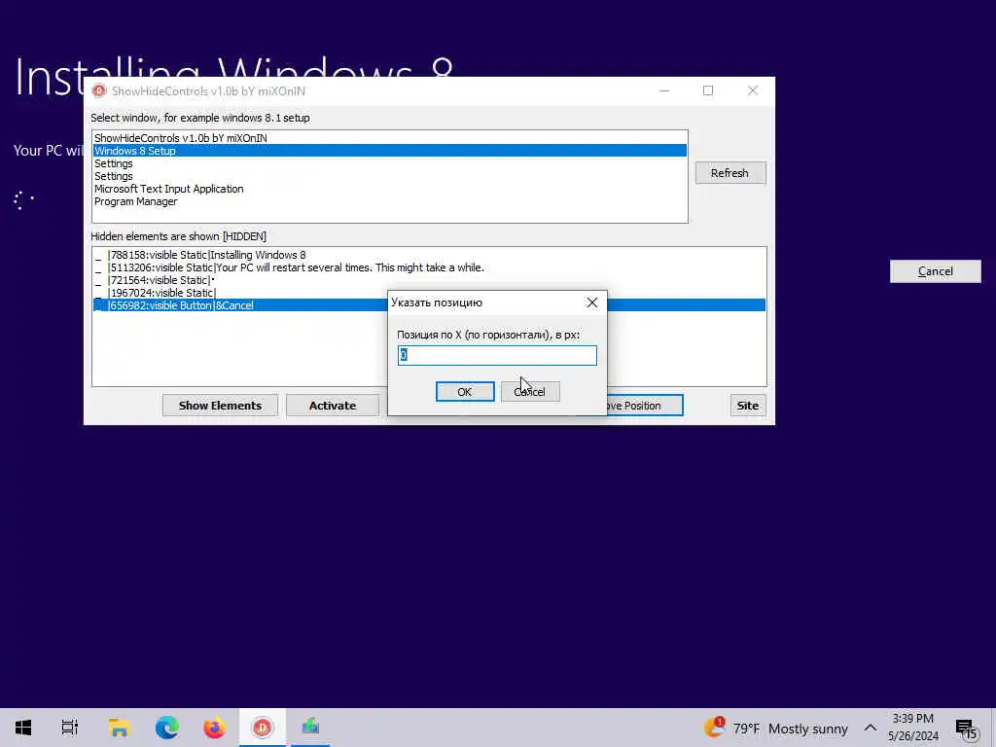Image resolution: width=996 pixels, height=747 pixels.
Task: Click the ShowHideControls title bar icon
Action: 99,90
